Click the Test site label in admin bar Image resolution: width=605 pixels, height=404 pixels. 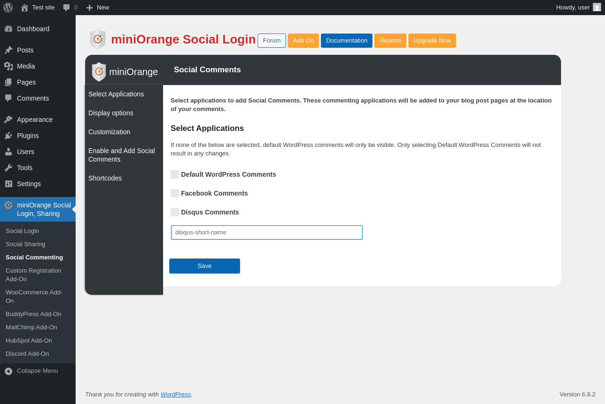[x=43, y=8]
